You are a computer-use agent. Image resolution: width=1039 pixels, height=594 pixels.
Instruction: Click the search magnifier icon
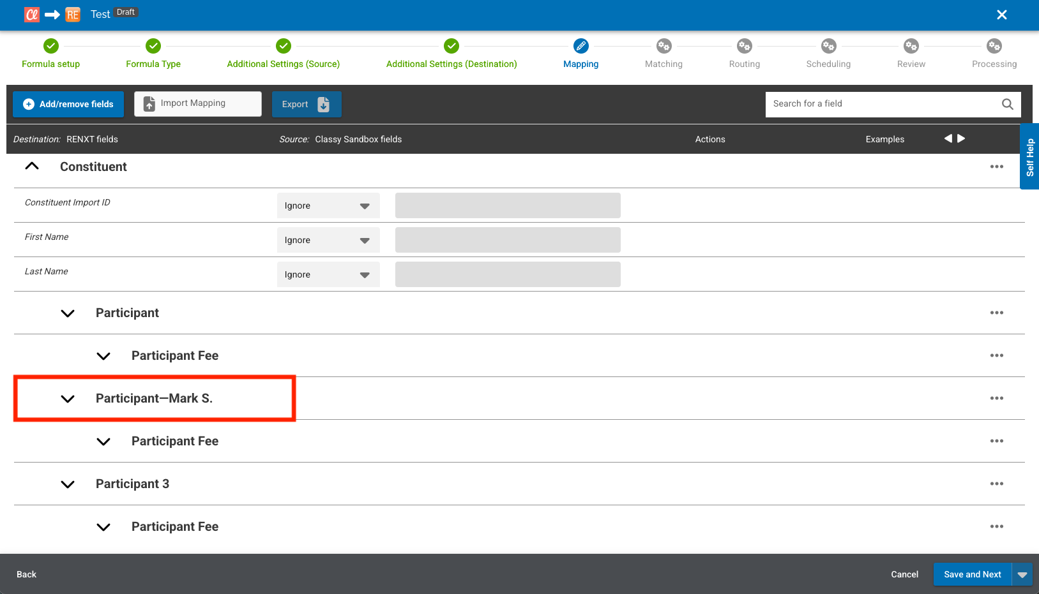tap(1007, 104)
